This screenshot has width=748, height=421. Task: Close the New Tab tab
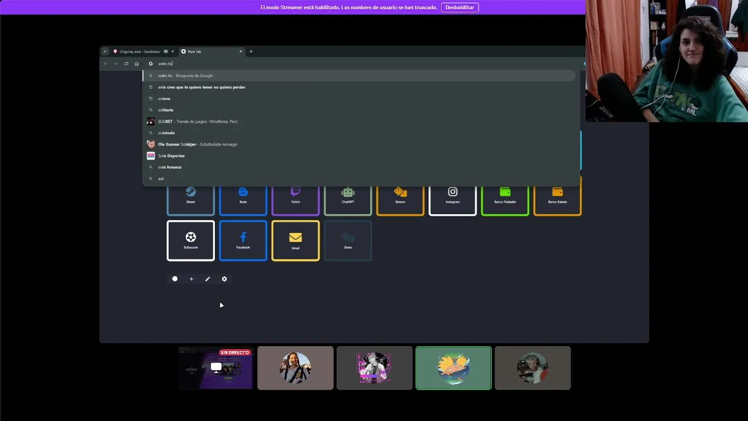[x=240, y=51]
